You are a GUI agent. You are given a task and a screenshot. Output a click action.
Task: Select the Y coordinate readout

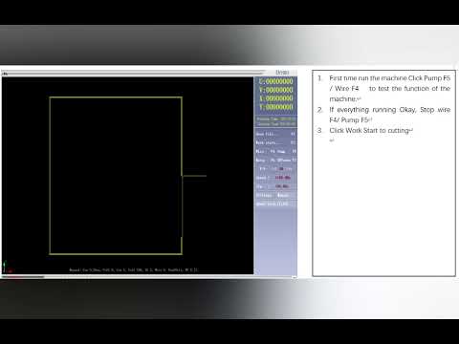pos(275,90)
